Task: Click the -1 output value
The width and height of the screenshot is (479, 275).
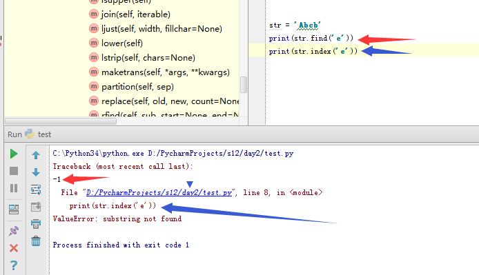Action: (x=57, y=179)
